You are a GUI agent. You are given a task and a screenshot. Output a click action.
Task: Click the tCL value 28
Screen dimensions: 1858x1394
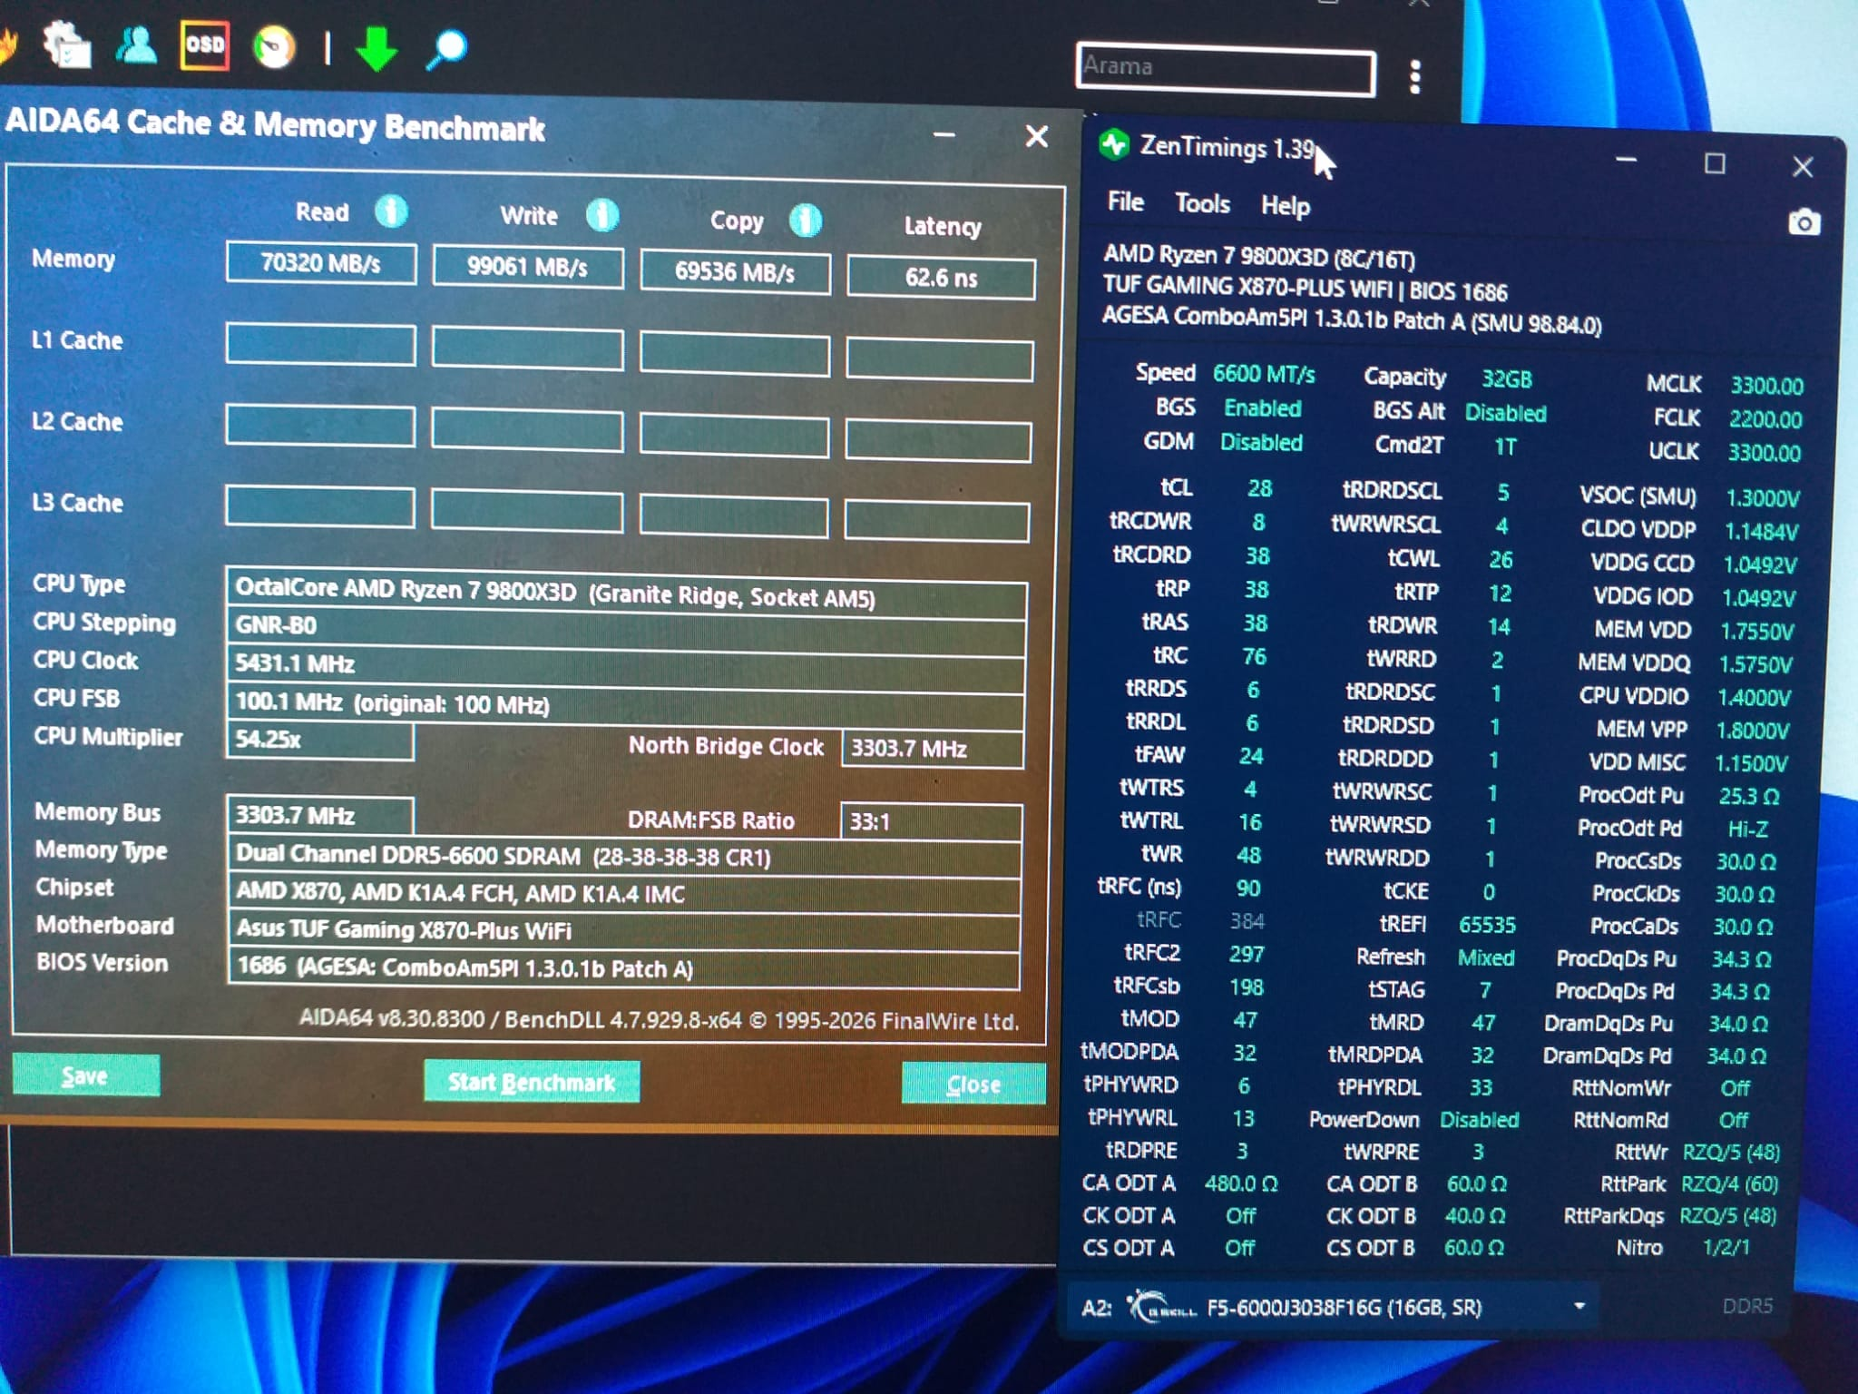[x=1259, y=488]
